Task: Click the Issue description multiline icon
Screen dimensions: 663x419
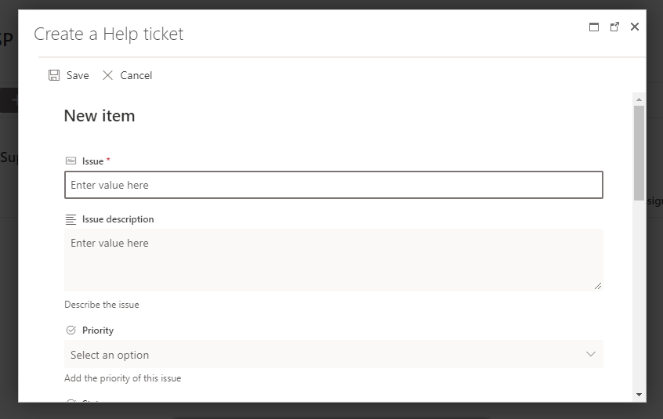Action: 71,219
